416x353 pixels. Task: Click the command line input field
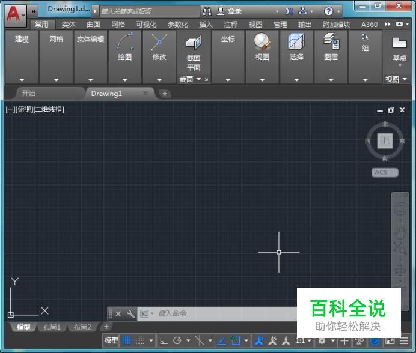(x=222, y=313)
